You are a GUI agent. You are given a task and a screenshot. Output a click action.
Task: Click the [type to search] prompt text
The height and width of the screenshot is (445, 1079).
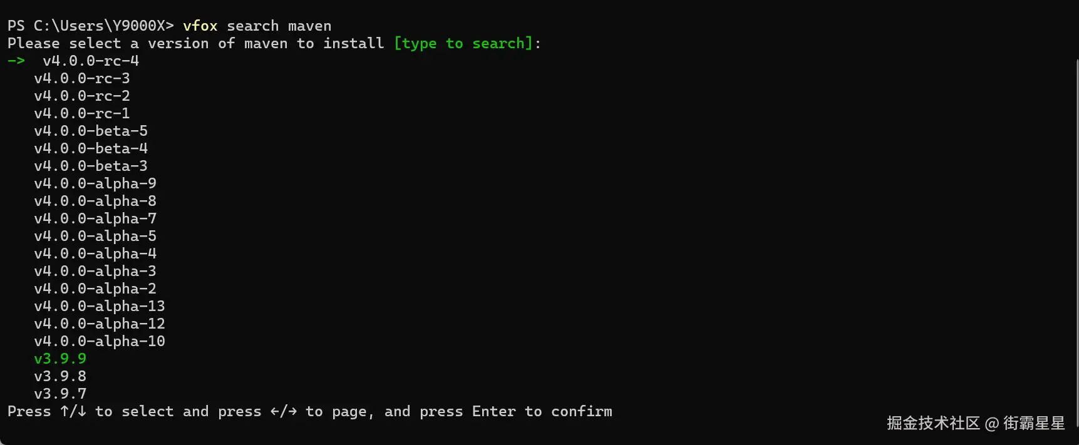463,43
